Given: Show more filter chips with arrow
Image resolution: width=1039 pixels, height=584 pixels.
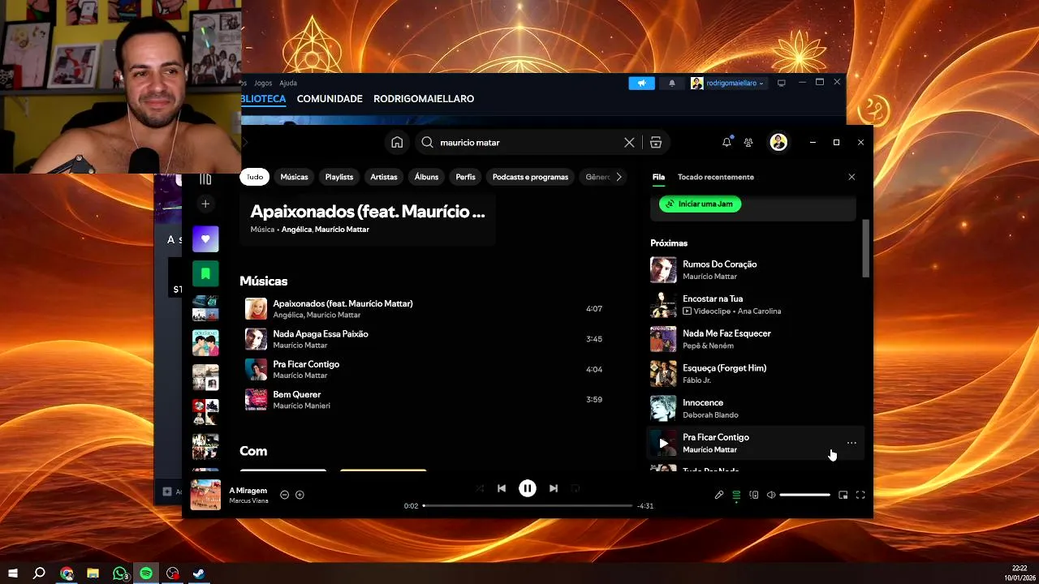Looking at the screenshot, I should pyautogui.click(x=619, y=177).
